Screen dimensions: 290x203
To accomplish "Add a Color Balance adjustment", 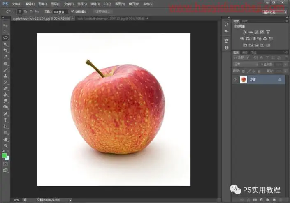I will point(248,39).
